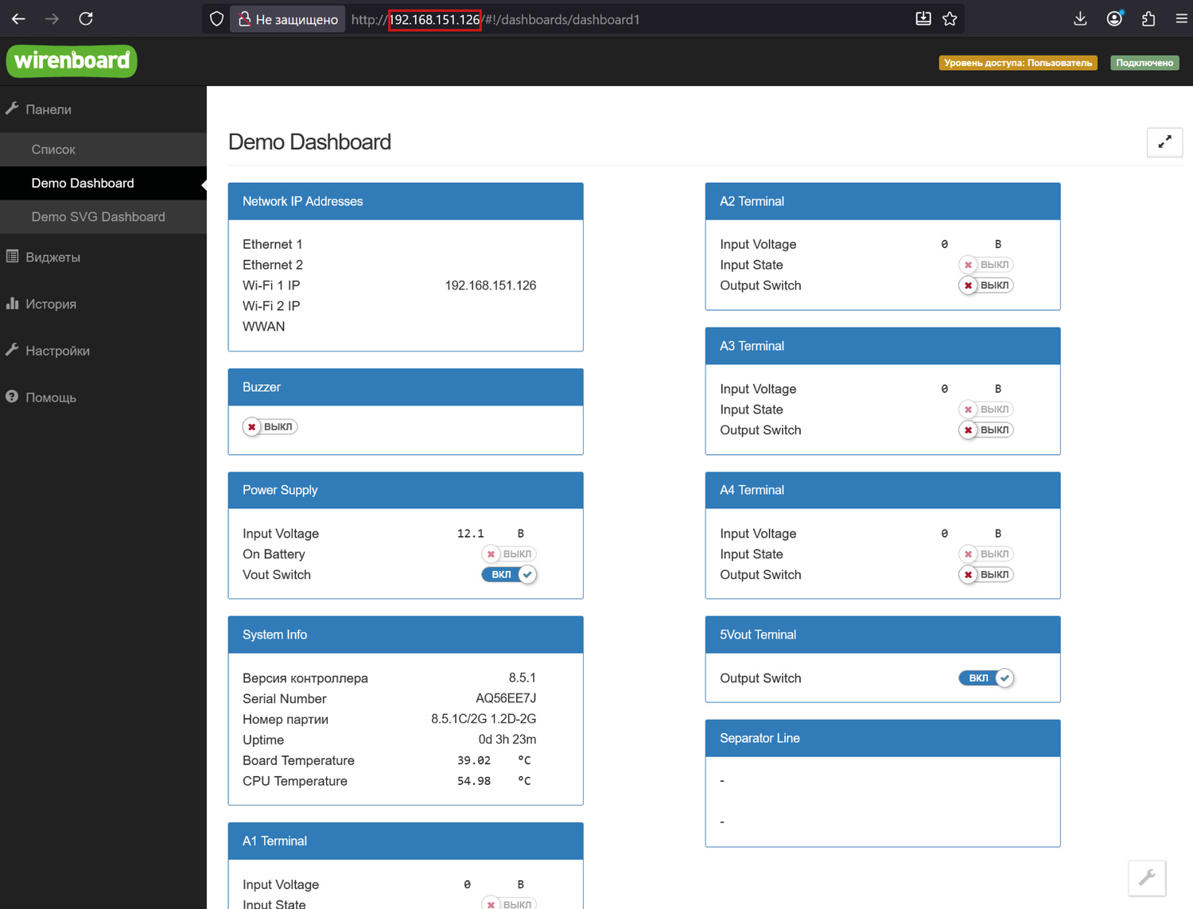The image size is (1193, 909).
Task: Click the Wirenboard logo
Action: click(72, 61)
